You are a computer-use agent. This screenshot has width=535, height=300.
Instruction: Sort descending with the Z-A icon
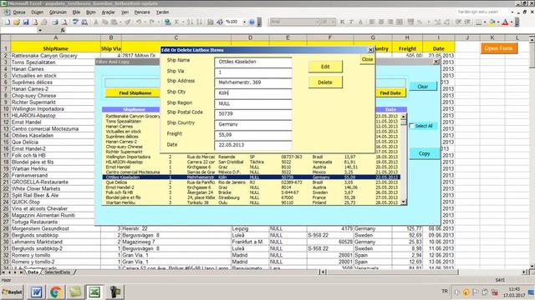(199, 22)
